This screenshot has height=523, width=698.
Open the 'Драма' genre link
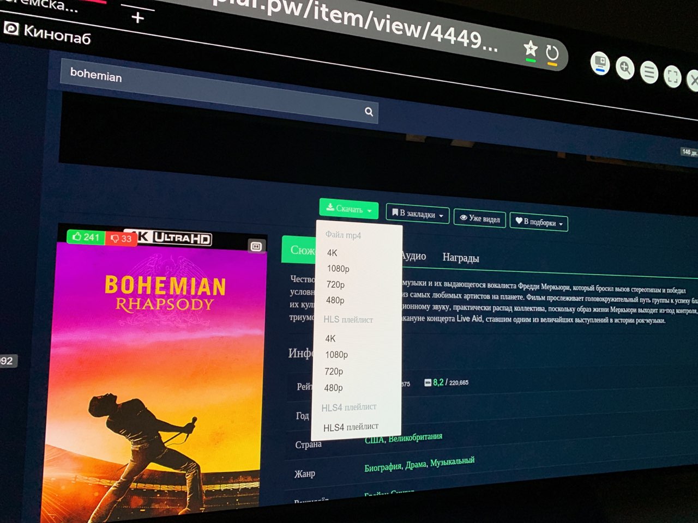[x=417, y=465]
